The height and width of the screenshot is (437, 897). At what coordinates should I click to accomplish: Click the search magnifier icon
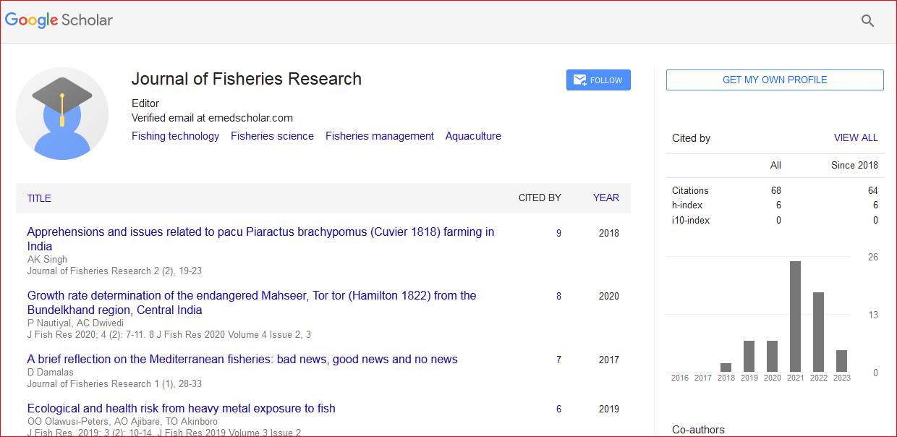(x=867, y=21)
